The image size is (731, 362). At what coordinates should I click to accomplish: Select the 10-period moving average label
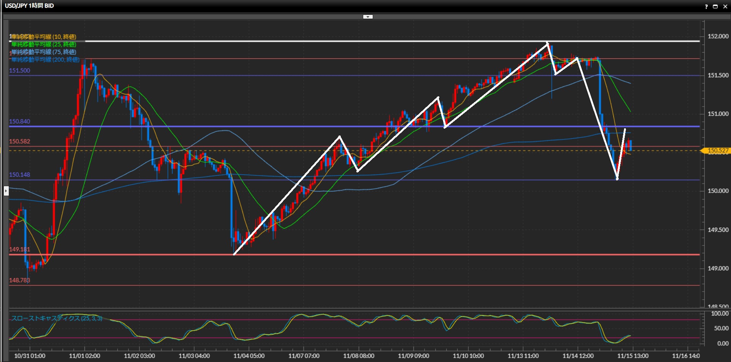(44, 37)
